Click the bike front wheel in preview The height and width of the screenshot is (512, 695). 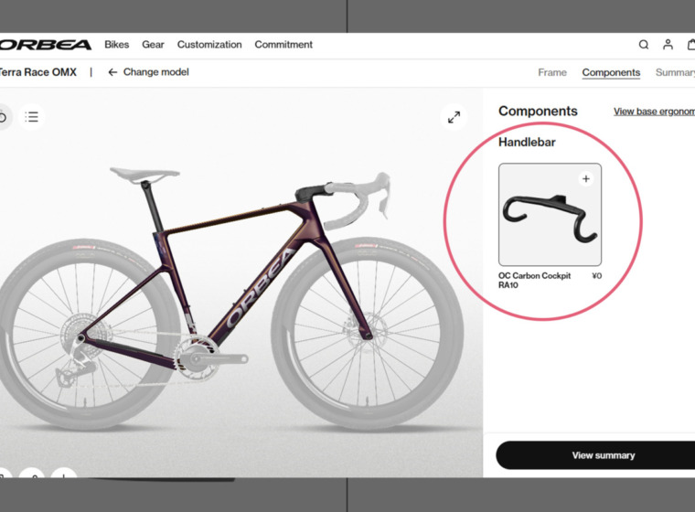pos(368,334)
